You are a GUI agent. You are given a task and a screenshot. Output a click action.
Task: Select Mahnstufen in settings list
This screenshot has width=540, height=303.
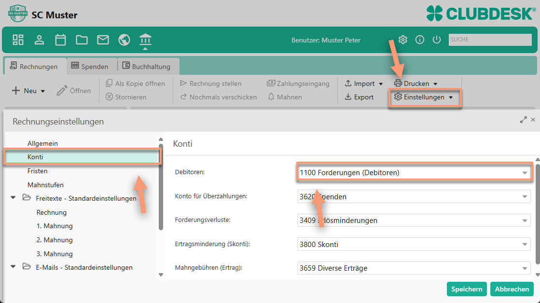[x=45, y=185]
